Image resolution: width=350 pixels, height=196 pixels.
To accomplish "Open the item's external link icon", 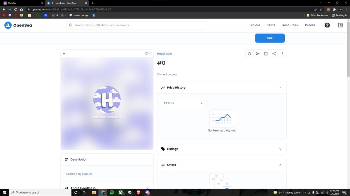I will [266, 54].
